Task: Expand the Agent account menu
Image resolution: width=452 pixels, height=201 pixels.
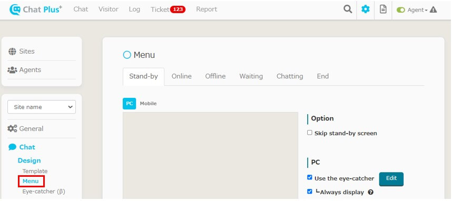Action: click(417, 10)
